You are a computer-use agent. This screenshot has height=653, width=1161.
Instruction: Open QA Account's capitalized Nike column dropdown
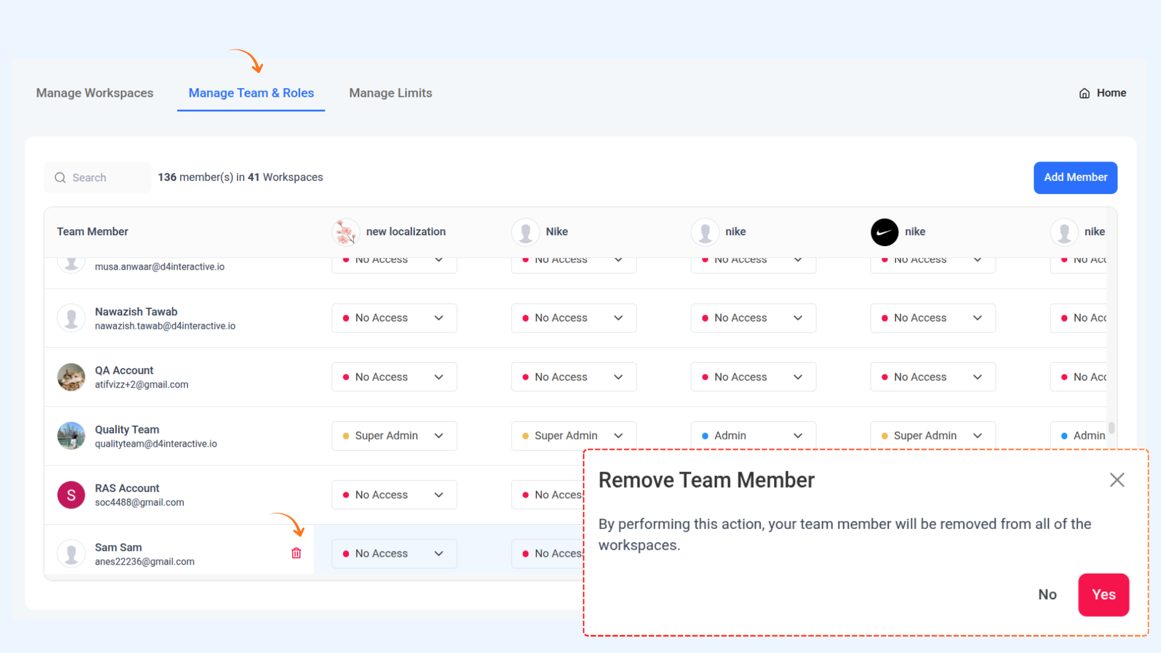573,377
